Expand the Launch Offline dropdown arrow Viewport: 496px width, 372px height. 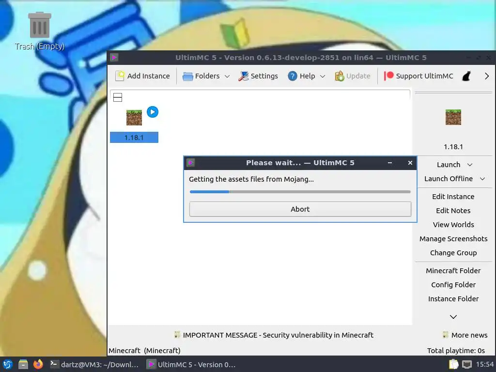(482, 179)
